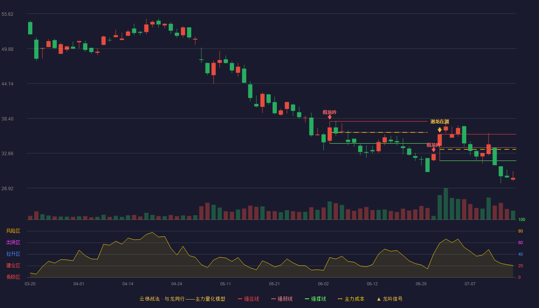
Task: Click the 潜龙在渊 text label
Action: (x=440, y=122)
